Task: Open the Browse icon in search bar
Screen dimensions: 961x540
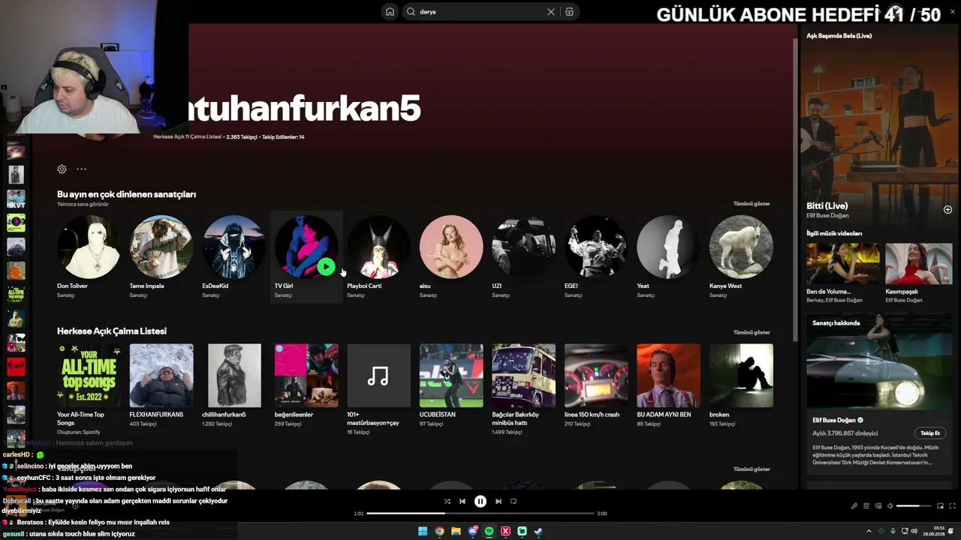Action: pos(569,12)
